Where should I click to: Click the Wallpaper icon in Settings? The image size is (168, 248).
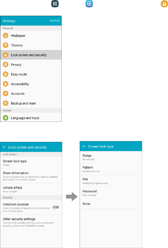click(x=6, y=36)
